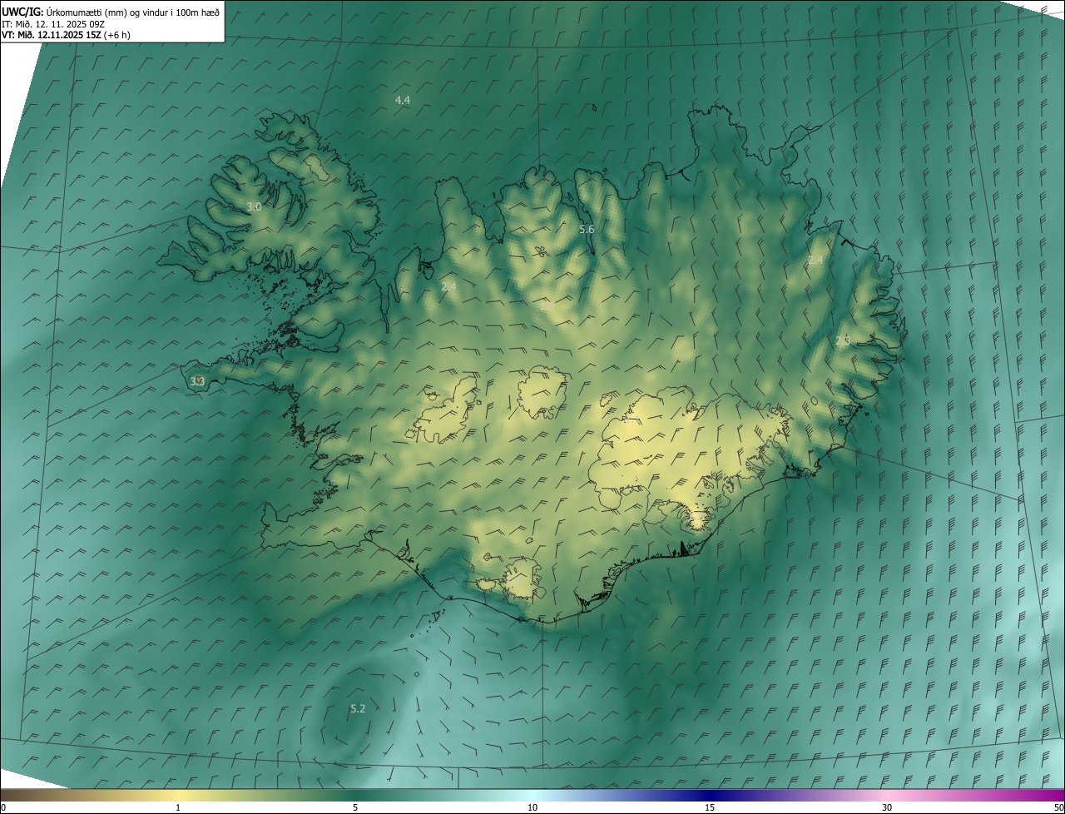The image size is (1065, 814).
Task: Click the 'UWC/IG:' title label
Action: [22, 11]
